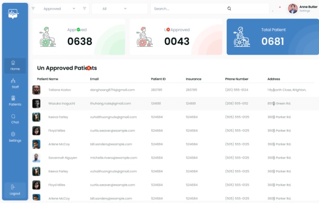Image resolution: width=319 pixels, height=203 pixels.
Task: Click Wazuka Inoguchi's avatar photo
Action: [x=36, y=104]
